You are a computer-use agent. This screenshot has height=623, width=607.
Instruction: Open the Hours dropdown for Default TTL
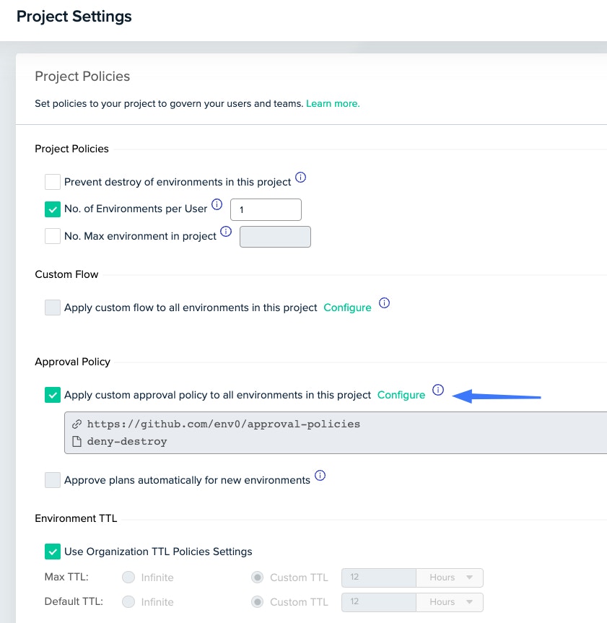pyautogui.click(x=449, y=601)
